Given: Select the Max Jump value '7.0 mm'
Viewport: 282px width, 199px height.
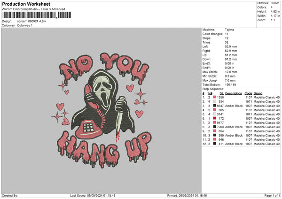Looking at the screenshot, I should point(230,81).
